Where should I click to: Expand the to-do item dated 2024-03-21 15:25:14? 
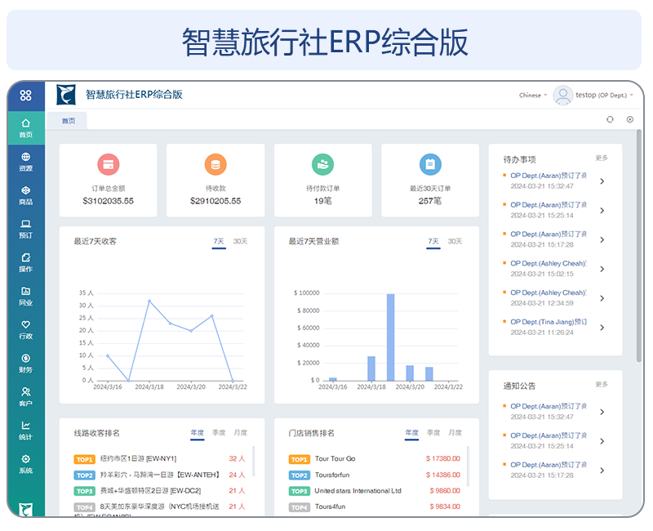pyautogui.click(x=602, y=211)
